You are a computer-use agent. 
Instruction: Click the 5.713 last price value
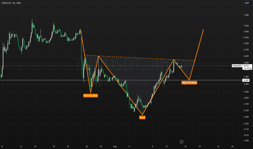246,66
